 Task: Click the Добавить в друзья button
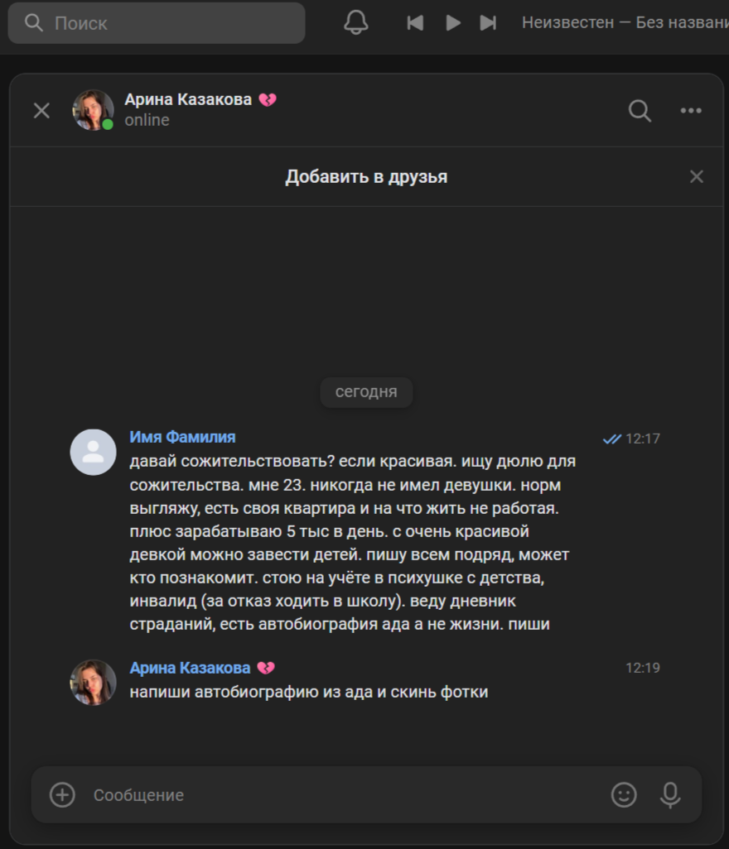coord(366,176)
